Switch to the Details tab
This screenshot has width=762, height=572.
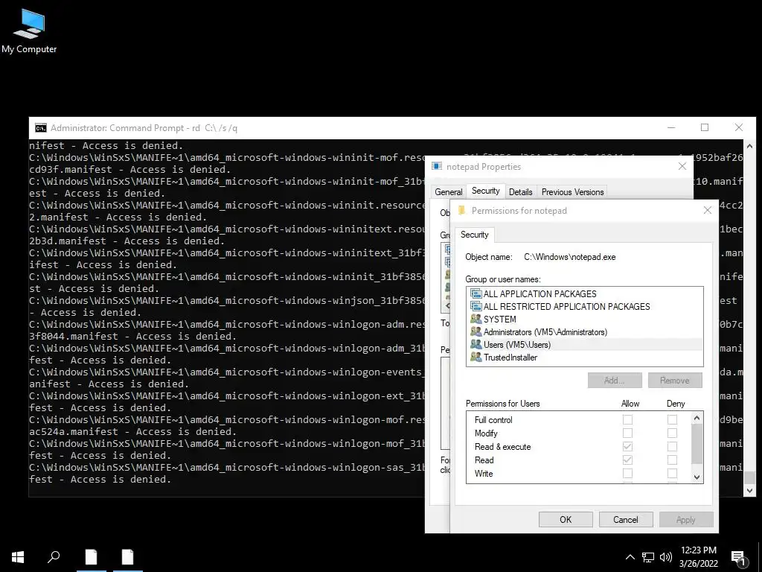pos(520,191)
